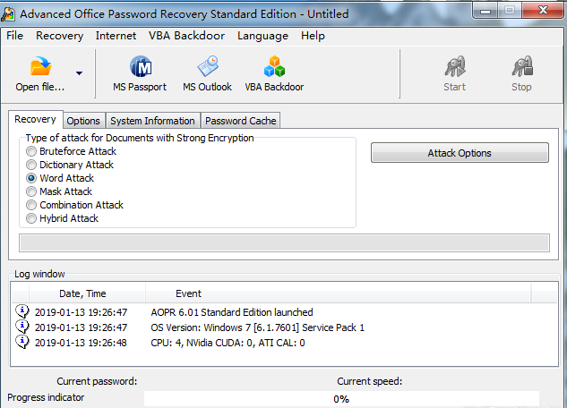Switch to the System Information tab
The height and width of the screenshot is (408, 567).
[152, 121]
